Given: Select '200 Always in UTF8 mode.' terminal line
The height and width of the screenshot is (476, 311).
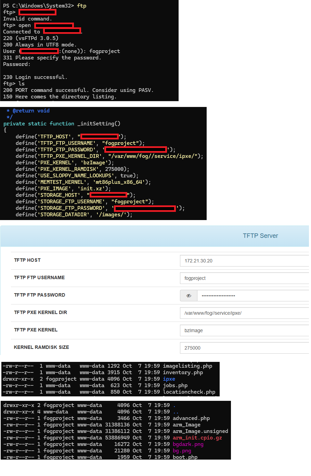Looking at the screenshot, I should pos(40,45).
